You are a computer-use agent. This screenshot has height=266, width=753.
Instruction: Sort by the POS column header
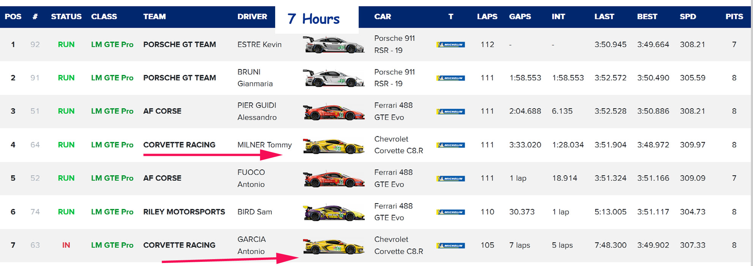pos(13,17)
